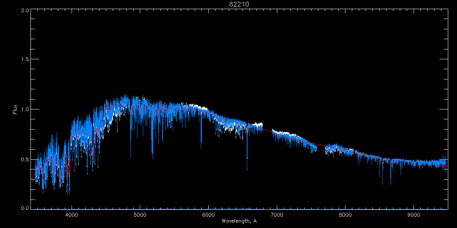Click the 6000 wavelength tick label
The height and width of the screenshot is (228, 457).
[208, 214]
